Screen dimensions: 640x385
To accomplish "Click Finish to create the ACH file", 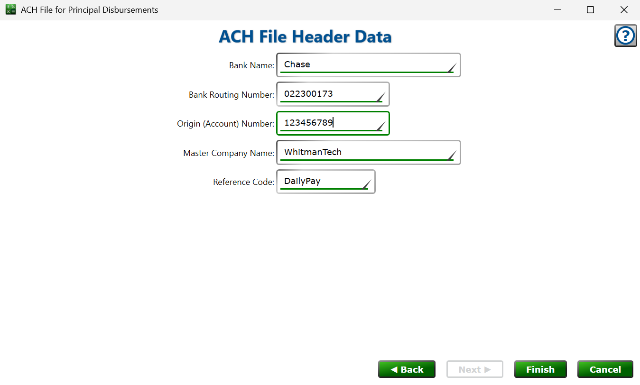I will 540,369.
